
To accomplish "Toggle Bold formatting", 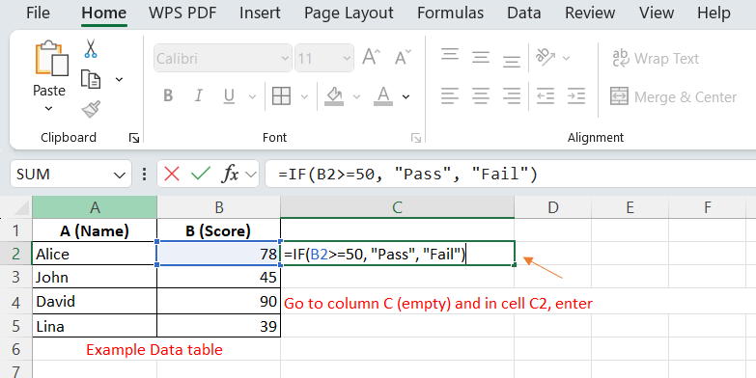I will [168, 95].
